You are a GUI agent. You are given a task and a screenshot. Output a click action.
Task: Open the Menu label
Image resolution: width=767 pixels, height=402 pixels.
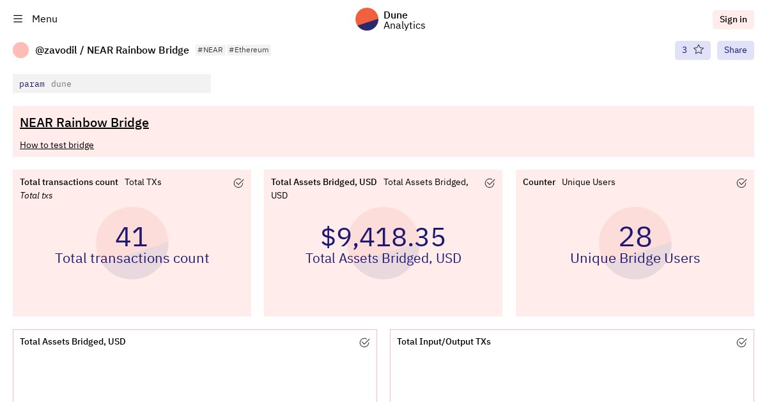click(45, 19)
